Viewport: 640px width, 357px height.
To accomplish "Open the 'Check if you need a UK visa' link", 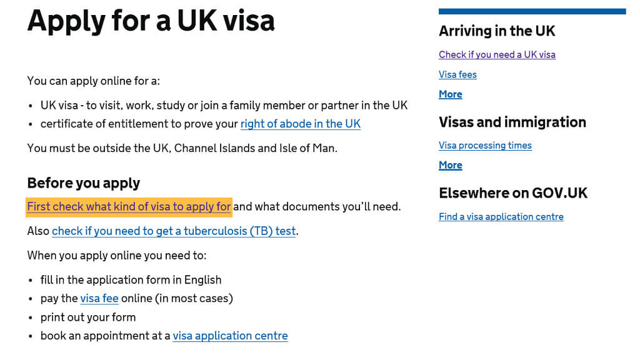I will tap(497, 54).
